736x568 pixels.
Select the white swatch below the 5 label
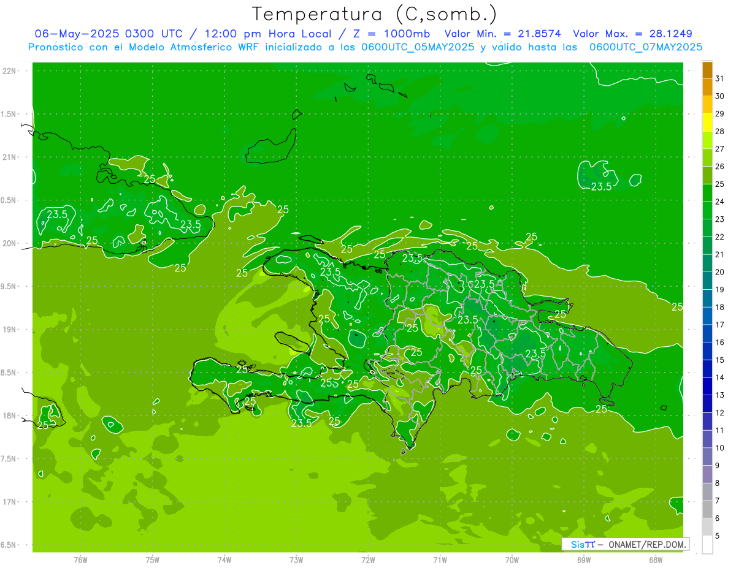pos(707,545)
